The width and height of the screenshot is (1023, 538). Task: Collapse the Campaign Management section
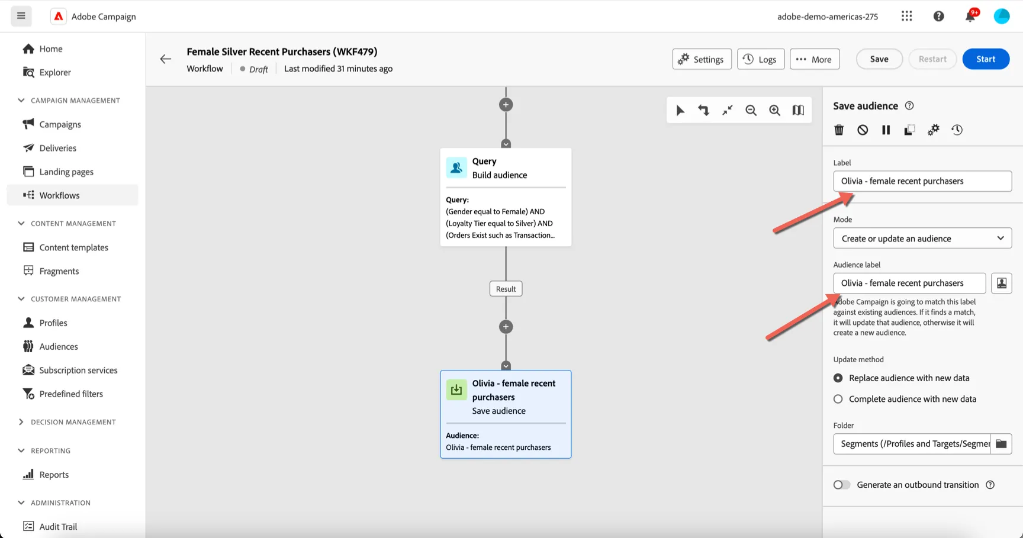point(21,100)
